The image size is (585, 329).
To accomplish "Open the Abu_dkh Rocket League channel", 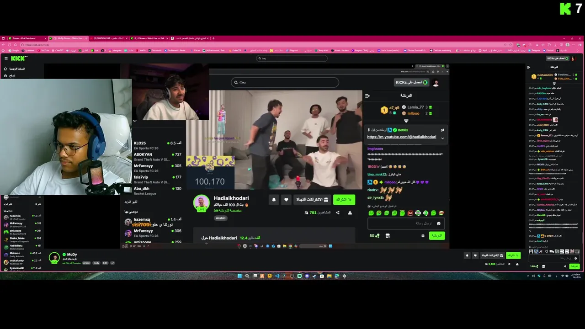I will click(x=158, y=191).
